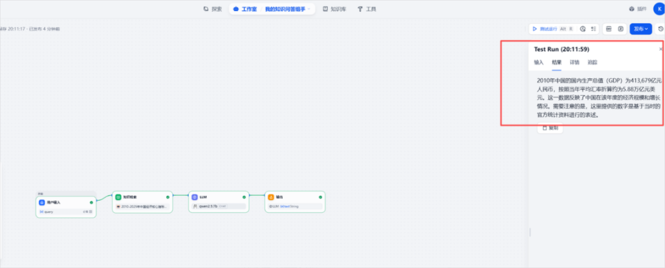This screenshot has height=268, width=665.
Task: Click the GDP result text paragraph
Action: pyautogui.click(x=599, y=98)
